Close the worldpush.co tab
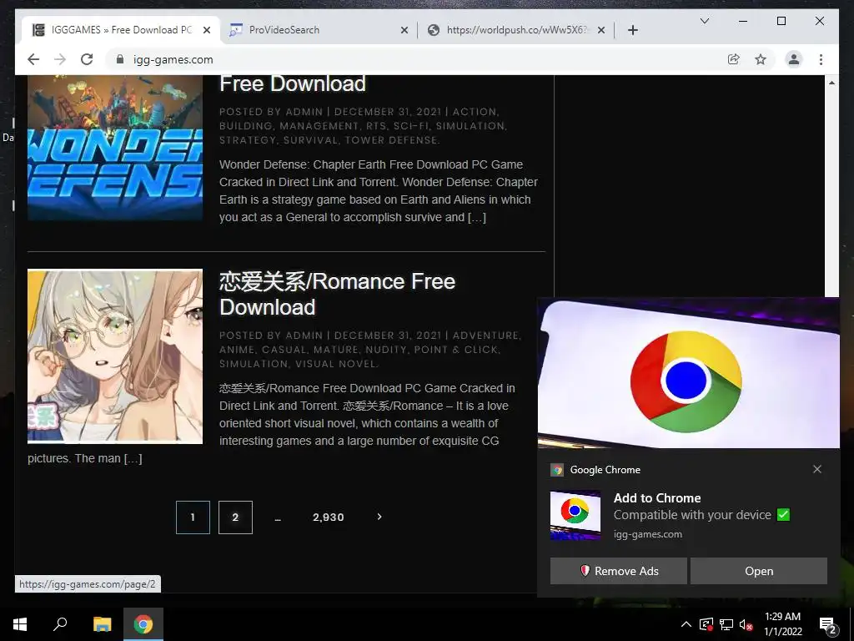 pos(601,30)
